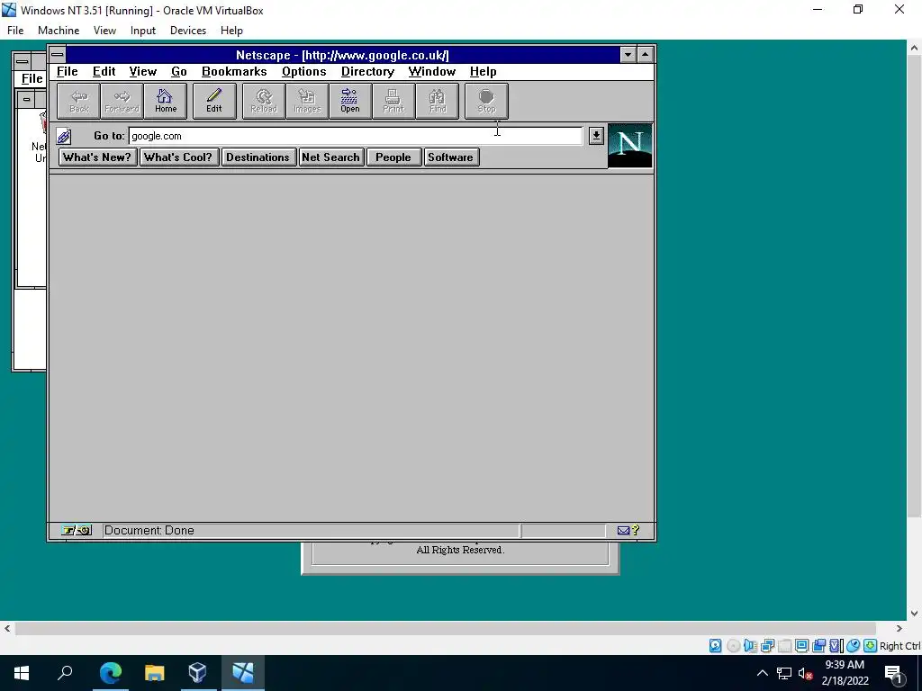922x691 pixels.
Task: Open the VirtualBox File menu
Action: coord(15,31)
